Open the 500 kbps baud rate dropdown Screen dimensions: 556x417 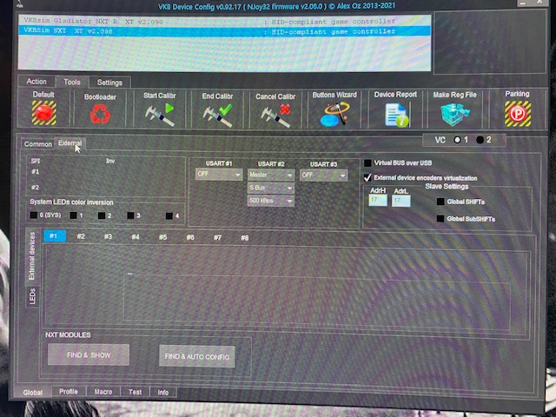coord(270,201)
